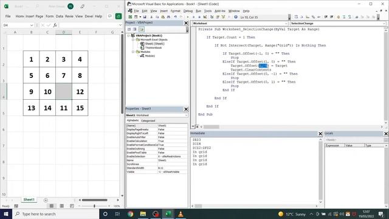
Task: Open the VBA Insert menu
Action: click(164, 11)
